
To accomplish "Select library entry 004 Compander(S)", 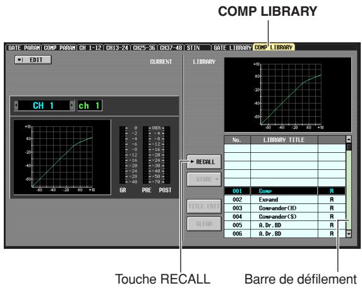I will click(285, 217).
